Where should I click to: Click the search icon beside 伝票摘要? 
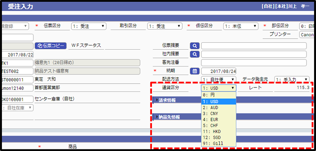coord(194,46)
